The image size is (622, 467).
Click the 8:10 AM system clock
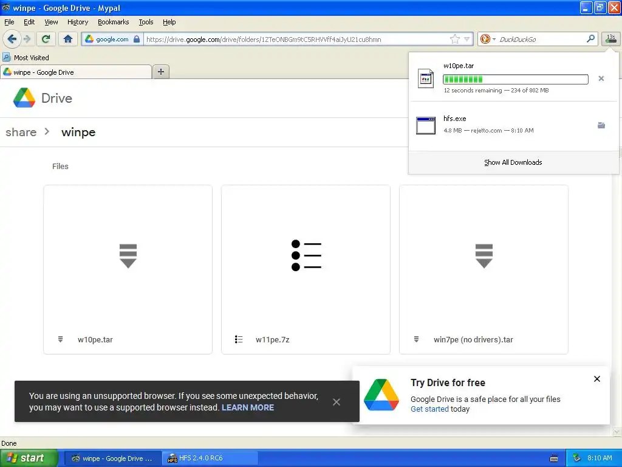pyautogui.click(x=600, y=458)
